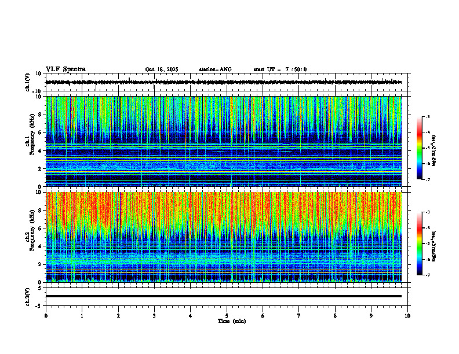Click the log(PSD) label beside ch.2 colorbar
The width and height of the screenshot is (459, 354).
click(x=434, y=246)
